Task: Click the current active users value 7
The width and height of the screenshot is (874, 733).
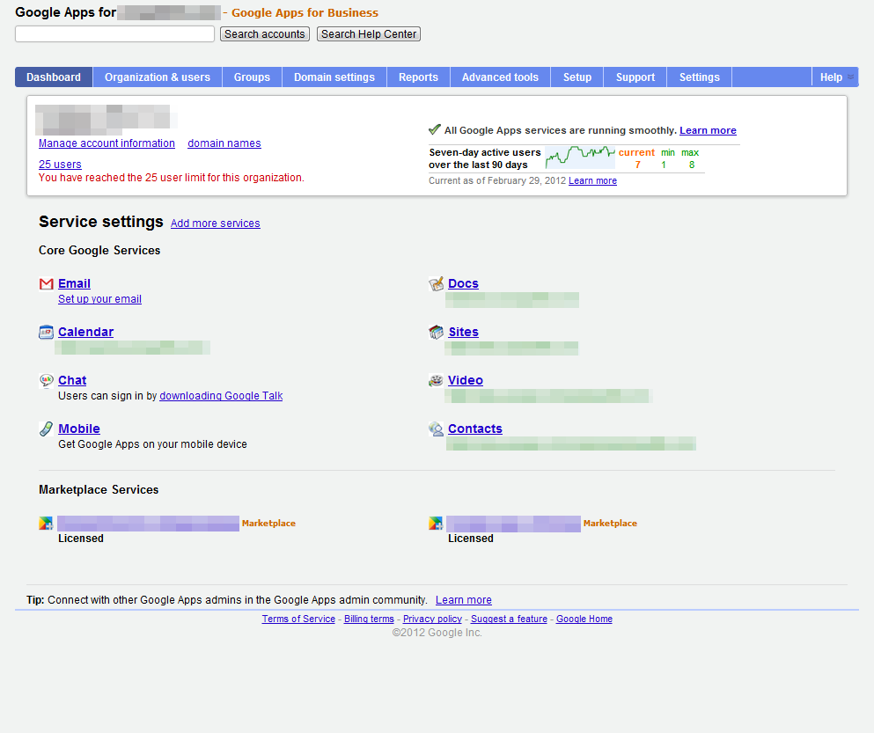Action: point(637,165)
